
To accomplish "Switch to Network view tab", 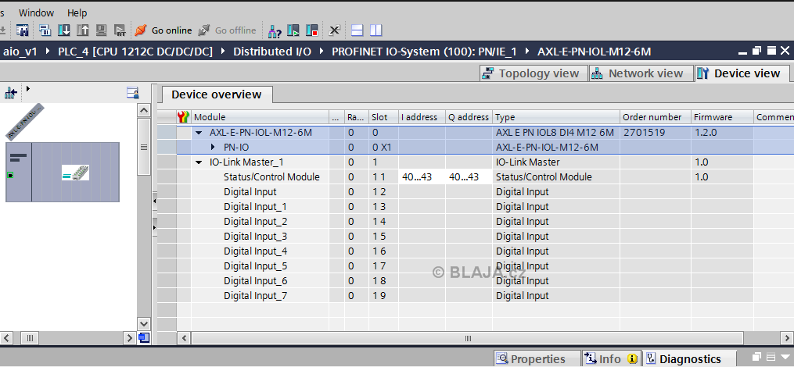I will point(641,73).
